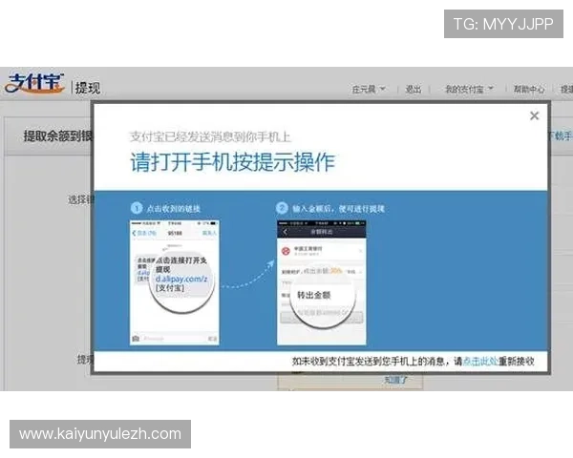The image size is (573, 458).
Task: Click the SMS phone screenshot thumbnail
Action: [x=175, y=282]
